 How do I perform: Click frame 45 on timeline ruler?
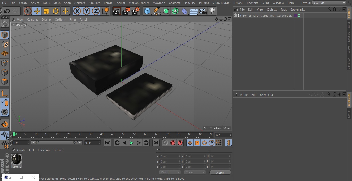pos(113,134)
